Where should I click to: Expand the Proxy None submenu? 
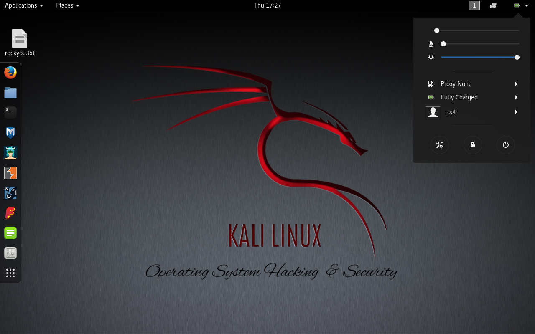[517, 84]
